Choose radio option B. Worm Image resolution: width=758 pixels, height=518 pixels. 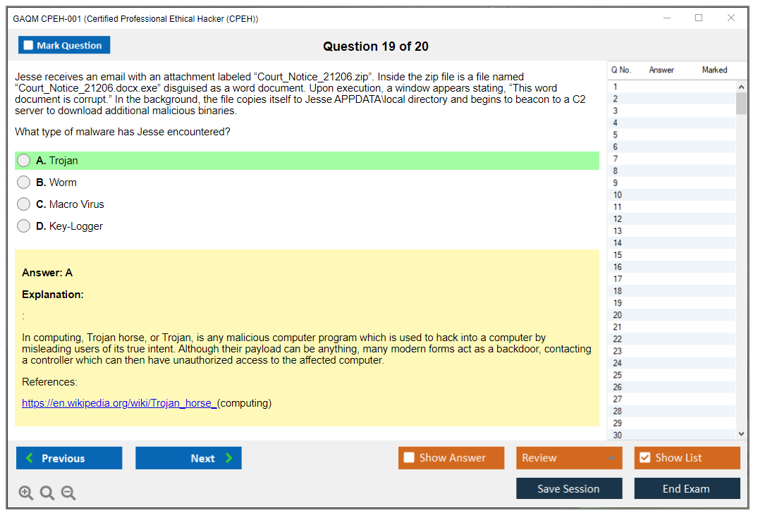tap(24, 183)
